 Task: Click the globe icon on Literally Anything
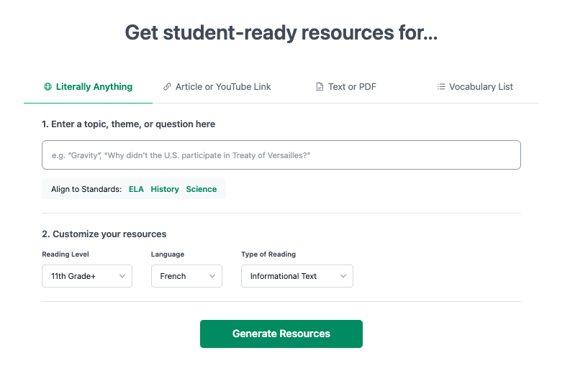(x=47, y=87)
